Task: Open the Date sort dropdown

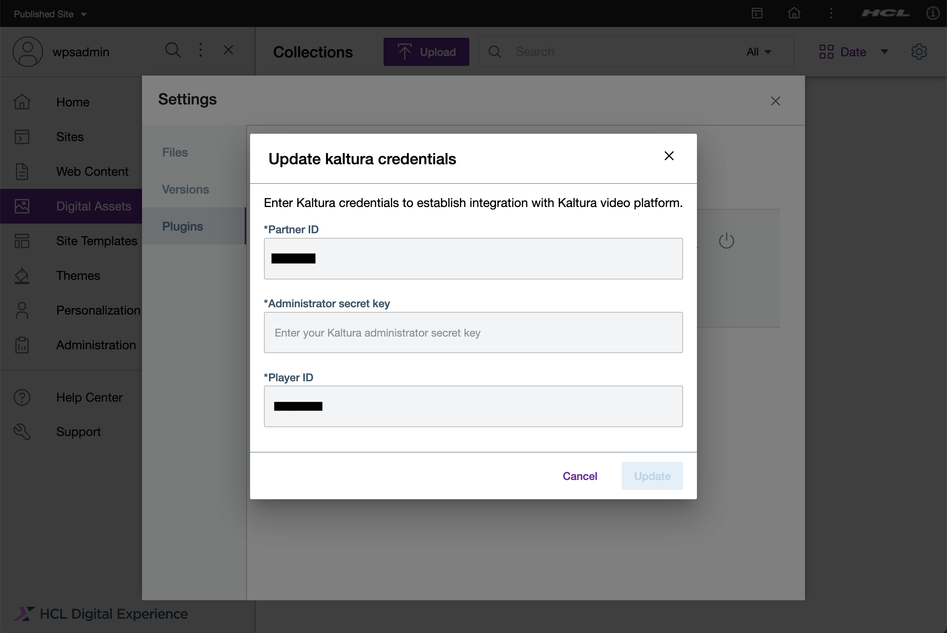Action: tap(853, 52)
